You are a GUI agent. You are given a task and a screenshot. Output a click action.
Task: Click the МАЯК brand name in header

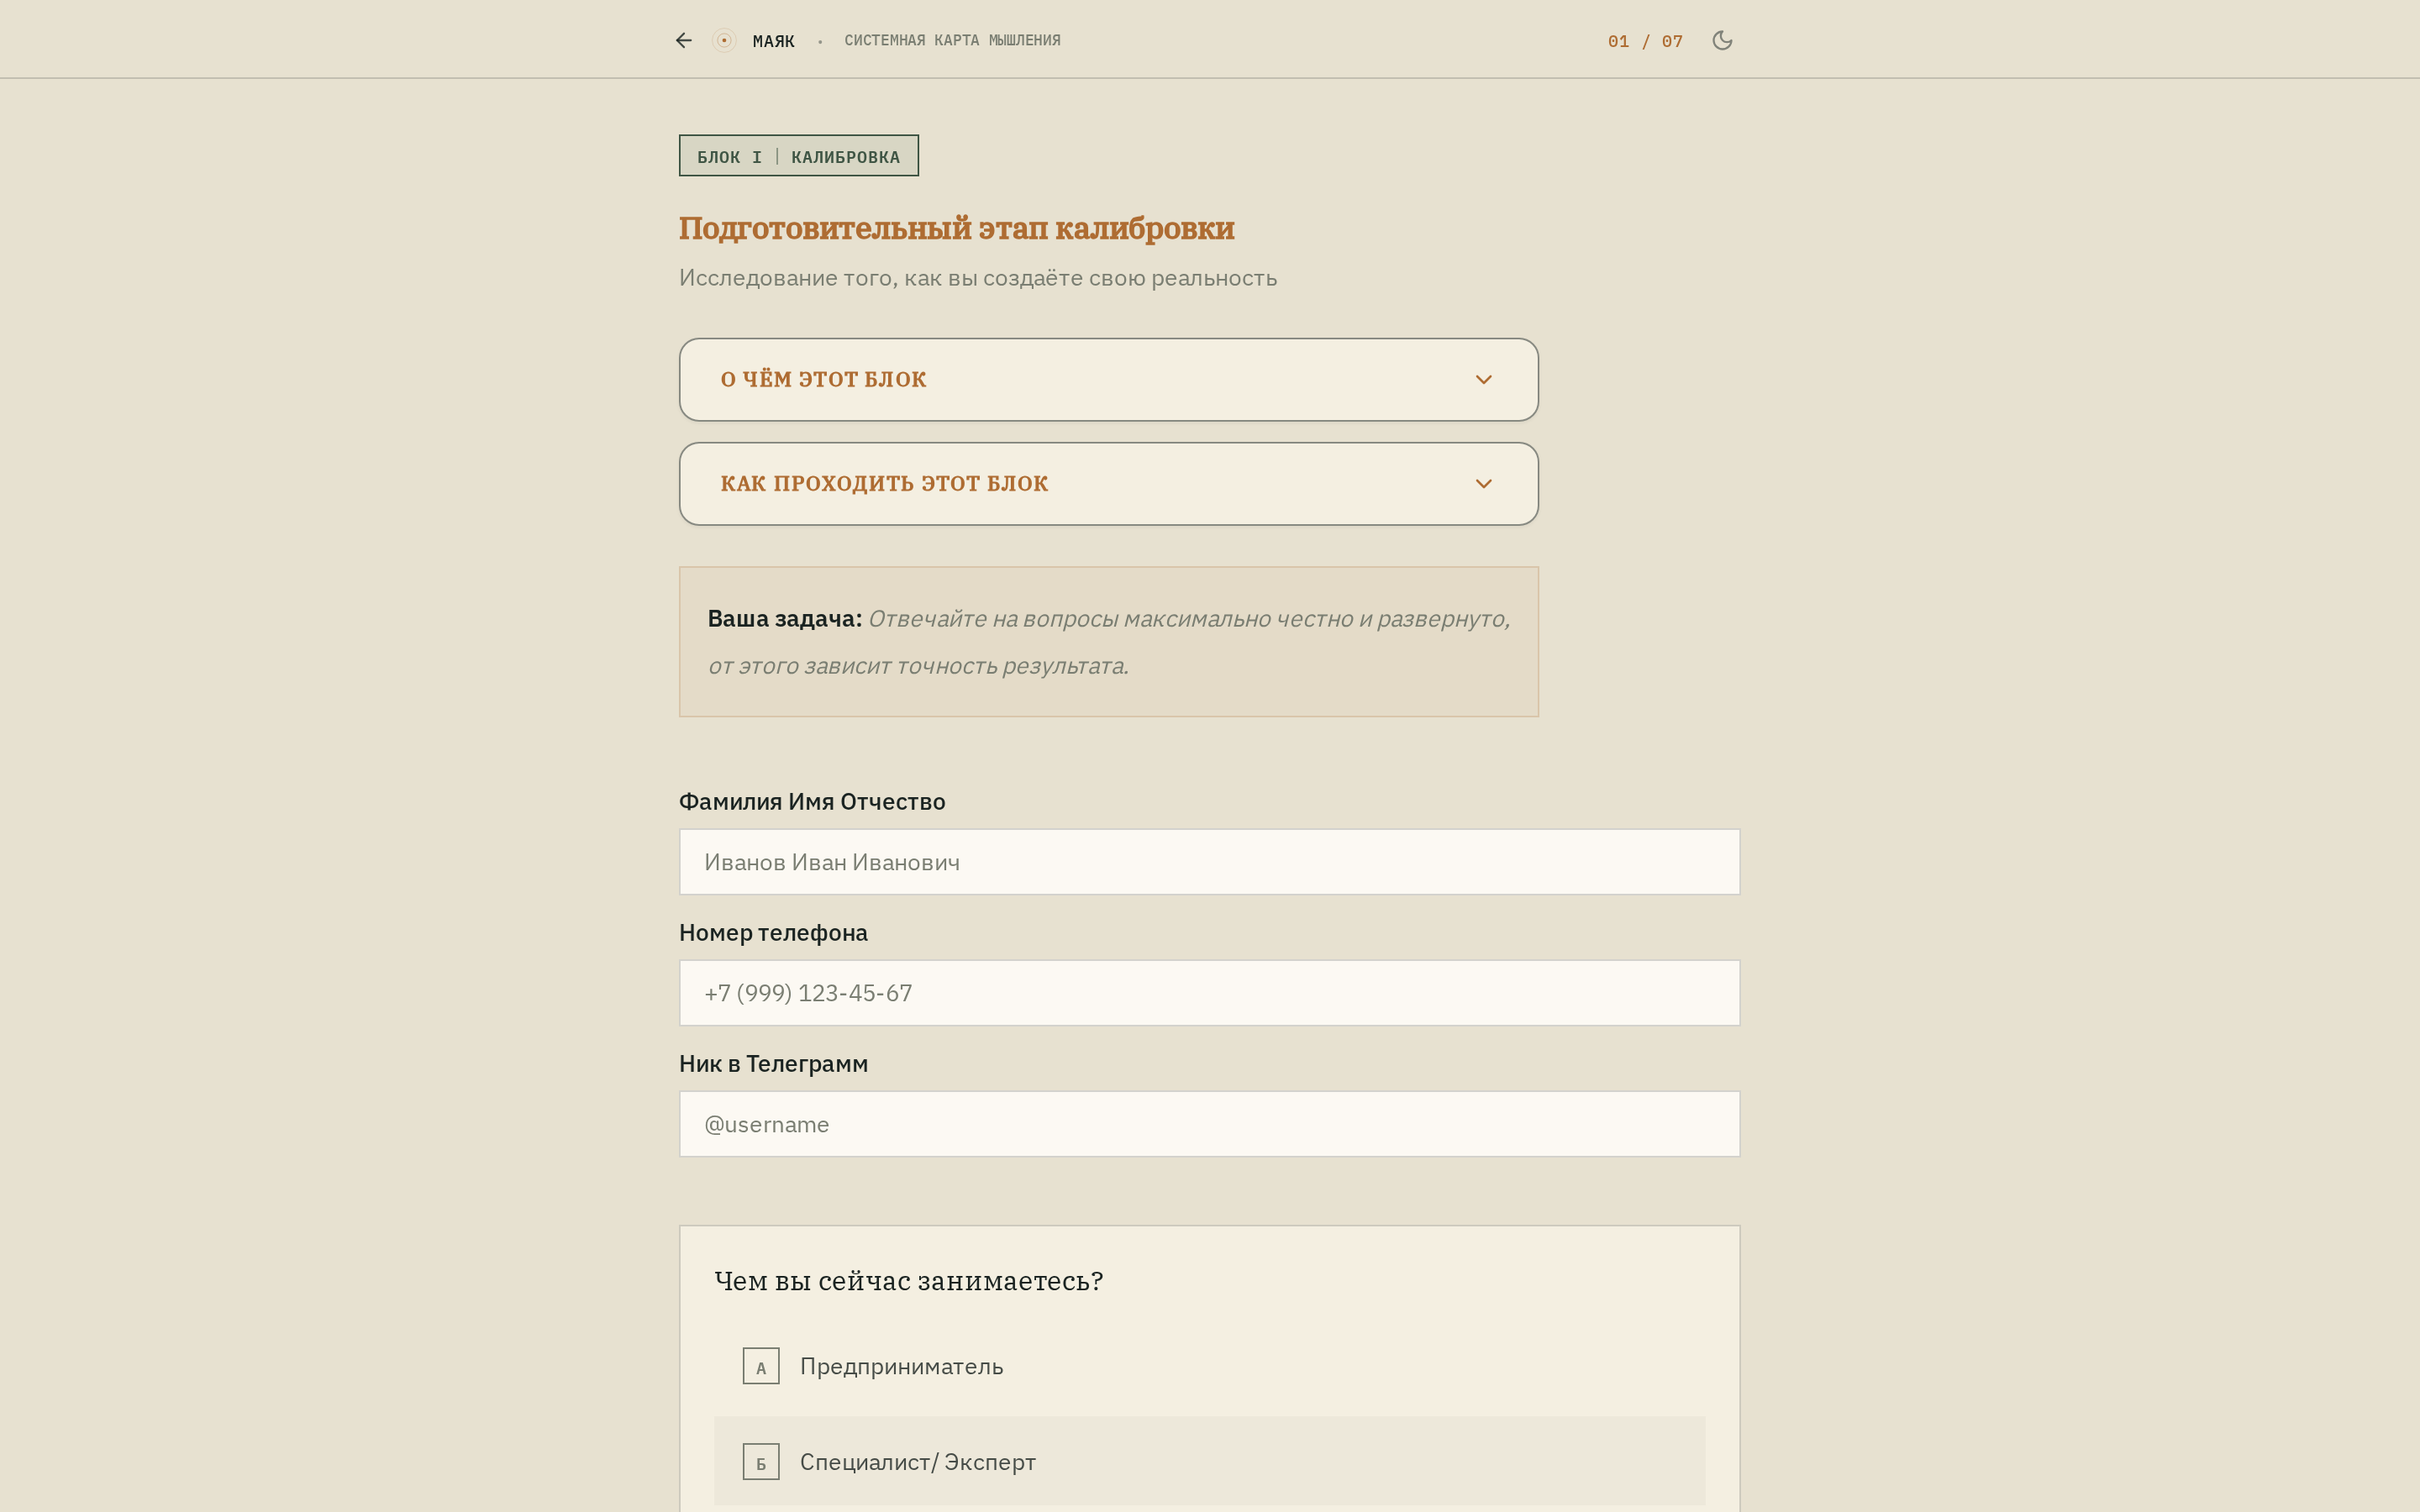point(773,41)
